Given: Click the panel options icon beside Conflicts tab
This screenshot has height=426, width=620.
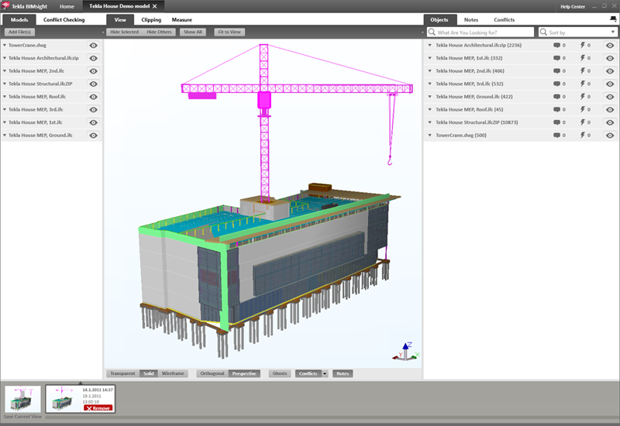Looking at the screenshot, I should (613, 19).
